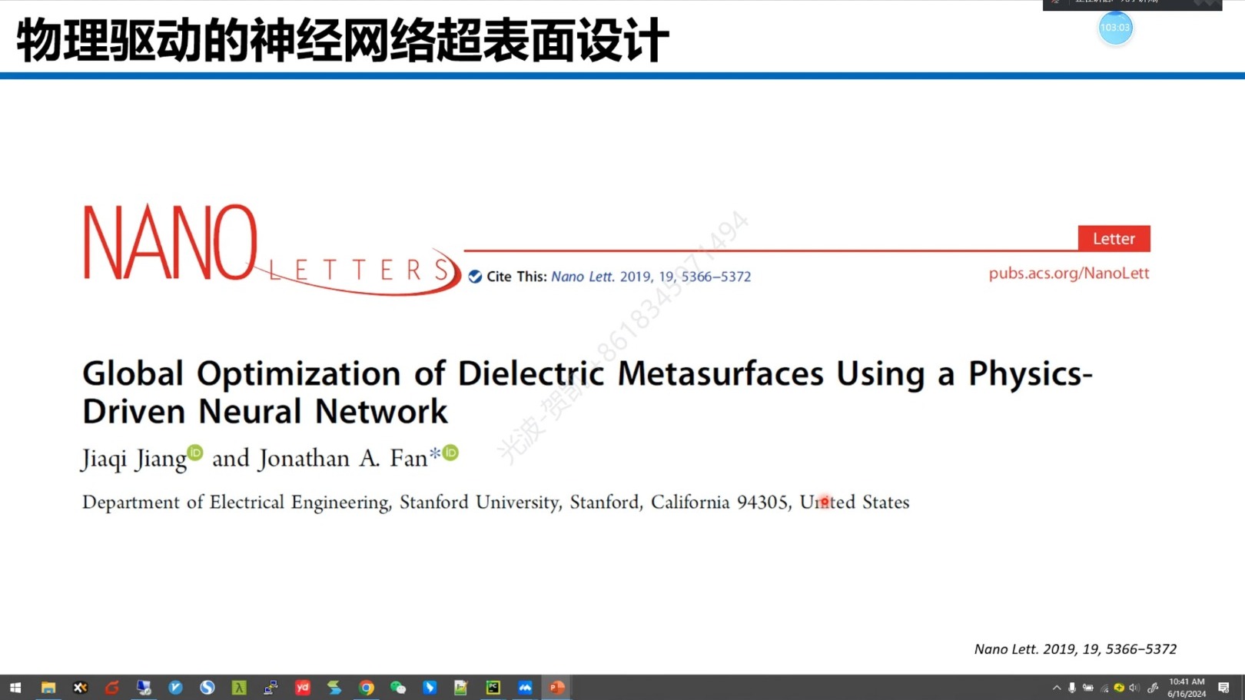
Task: Show hidden system tray icons
Action: point(1057,688)
